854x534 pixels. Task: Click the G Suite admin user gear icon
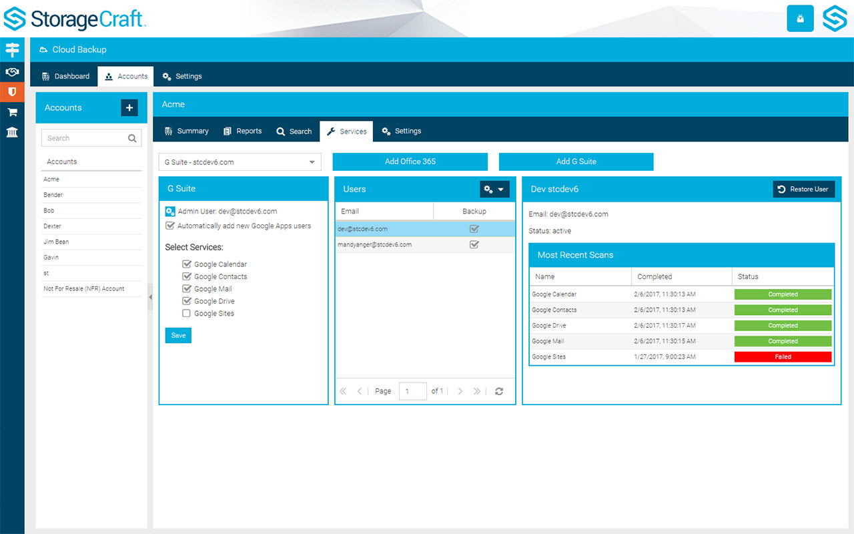point(170,211)
